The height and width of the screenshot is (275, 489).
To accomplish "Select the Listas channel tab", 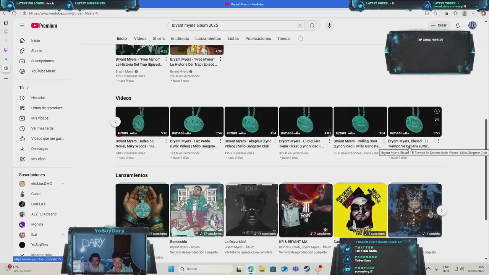I will click(x=233, y=39).
